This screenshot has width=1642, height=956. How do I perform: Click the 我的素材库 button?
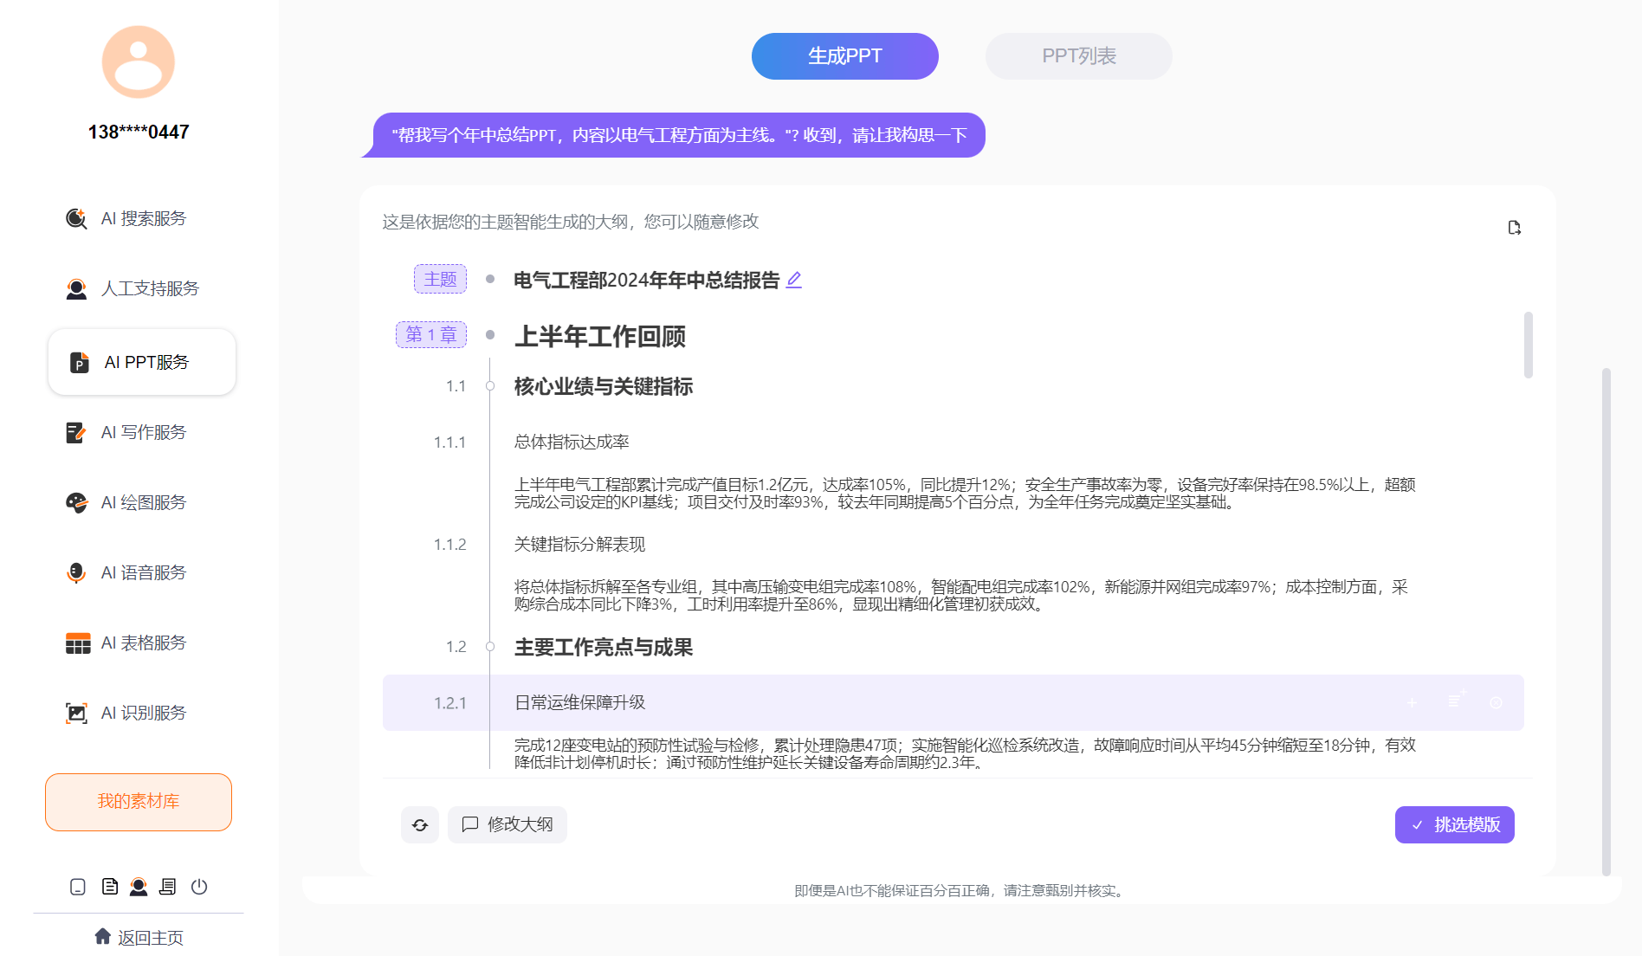tap(139, 802)
